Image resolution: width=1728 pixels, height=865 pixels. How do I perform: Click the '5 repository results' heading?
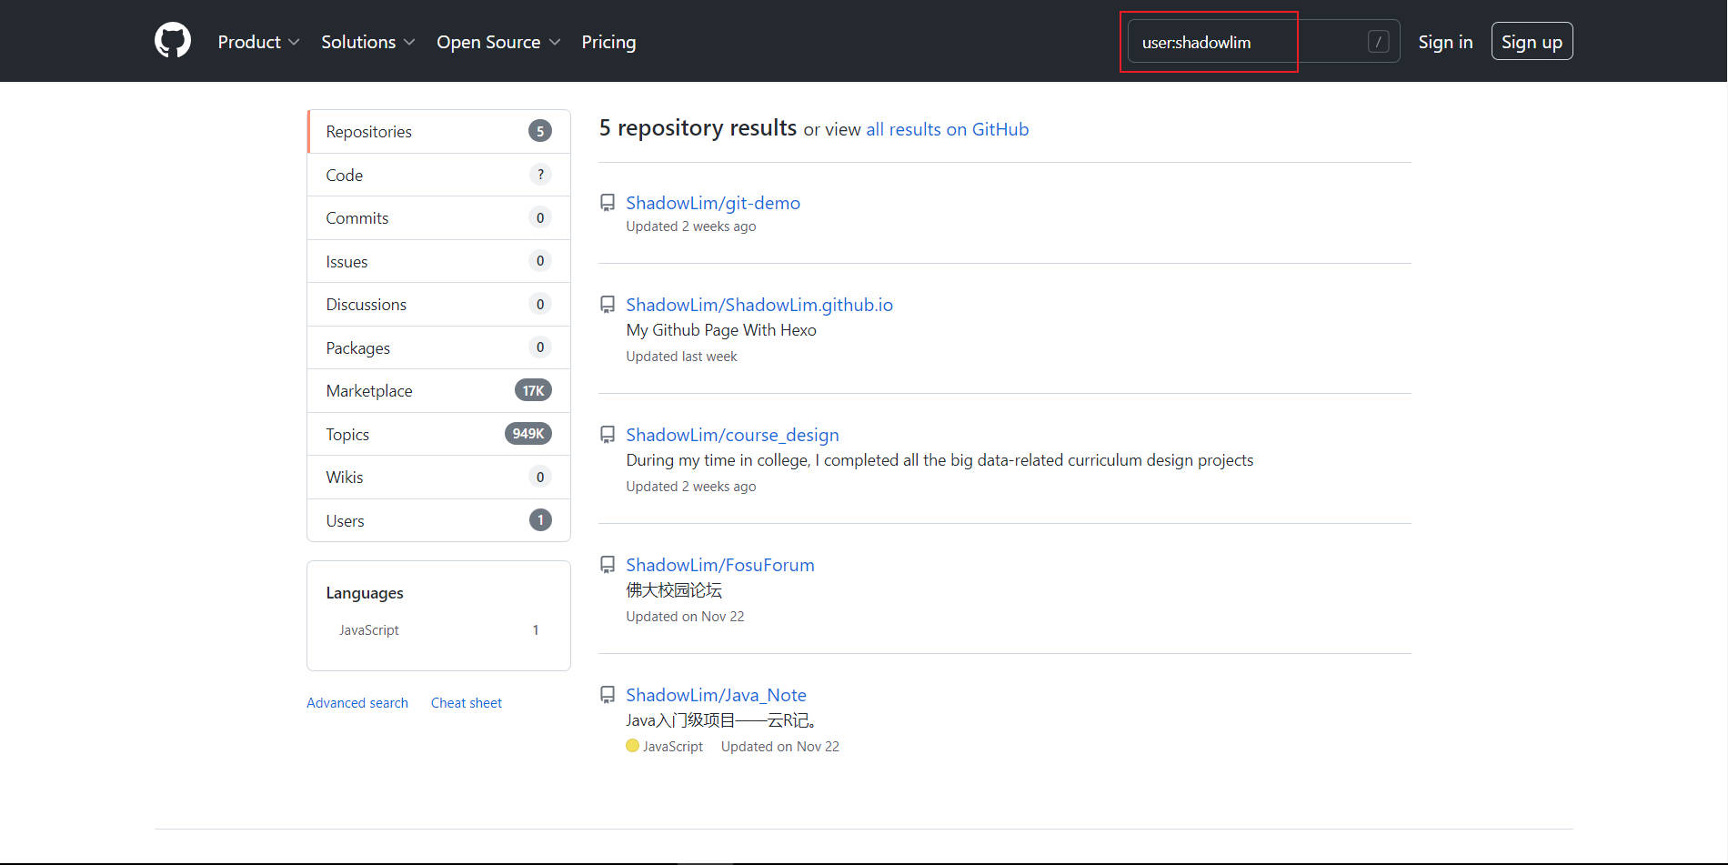point(698,128)
